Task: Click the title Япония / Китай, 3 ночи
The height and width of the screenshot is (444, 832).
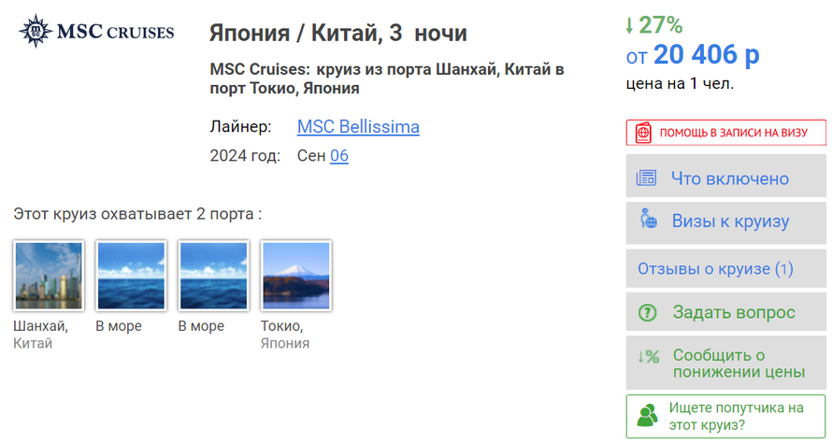Action: [338, 33]
